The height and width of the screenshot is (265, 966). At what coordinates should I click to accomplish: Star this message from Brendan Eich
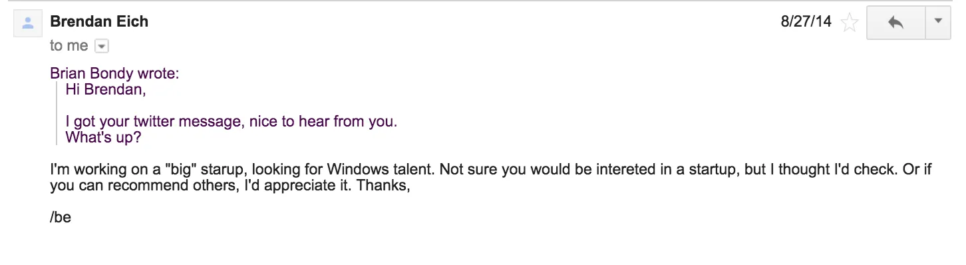(849, 23)
